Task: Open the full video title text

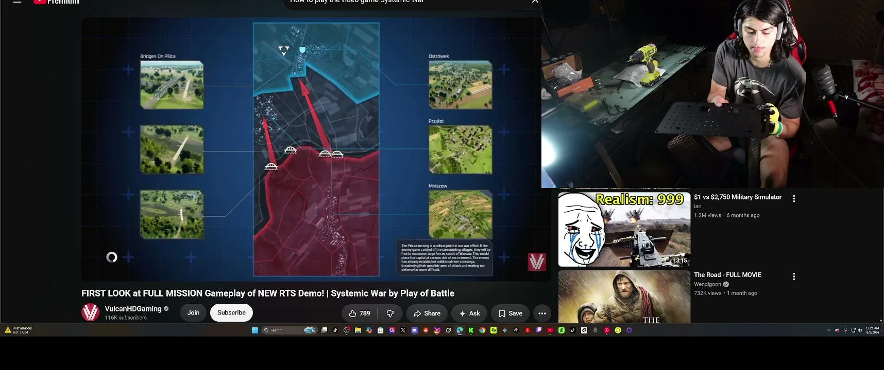Action: click(x=268, y=293)
